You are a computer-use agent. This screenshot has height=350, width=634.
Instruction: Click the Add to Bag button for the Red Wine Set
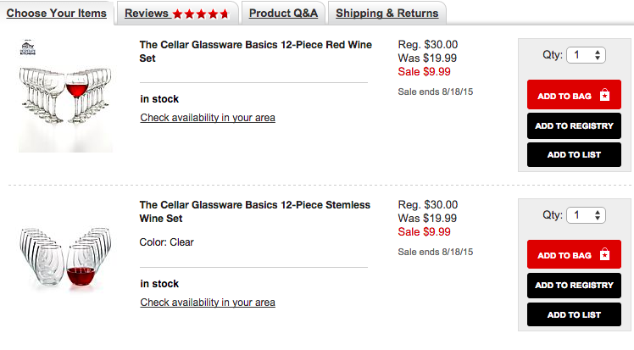(x=574, y=95)
